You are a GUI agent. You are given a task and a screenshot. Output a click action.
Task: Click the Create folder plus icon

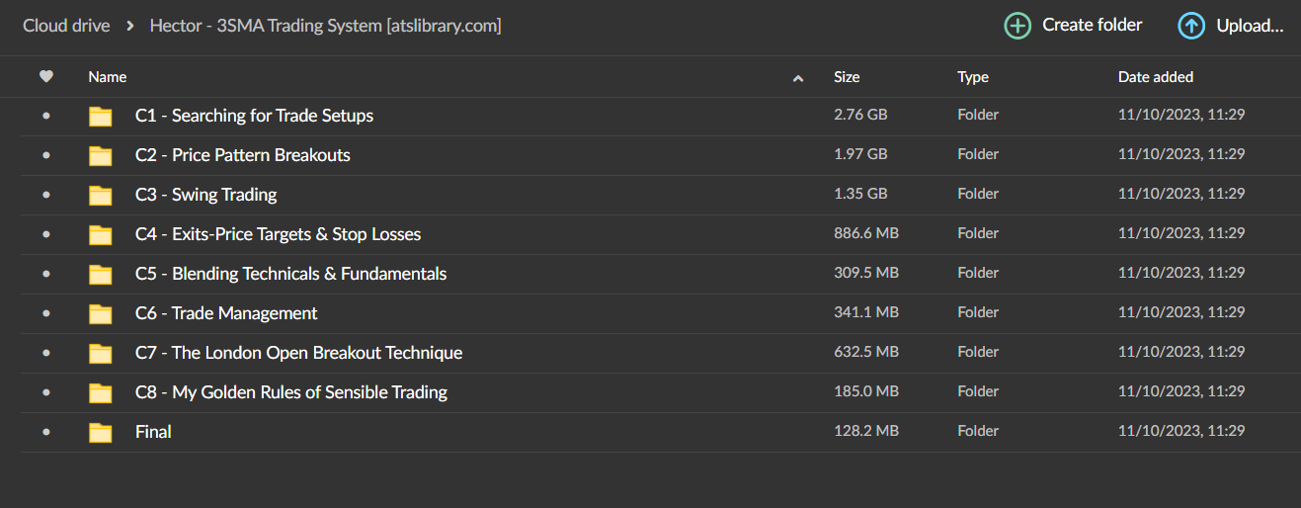coord(1017,26)
